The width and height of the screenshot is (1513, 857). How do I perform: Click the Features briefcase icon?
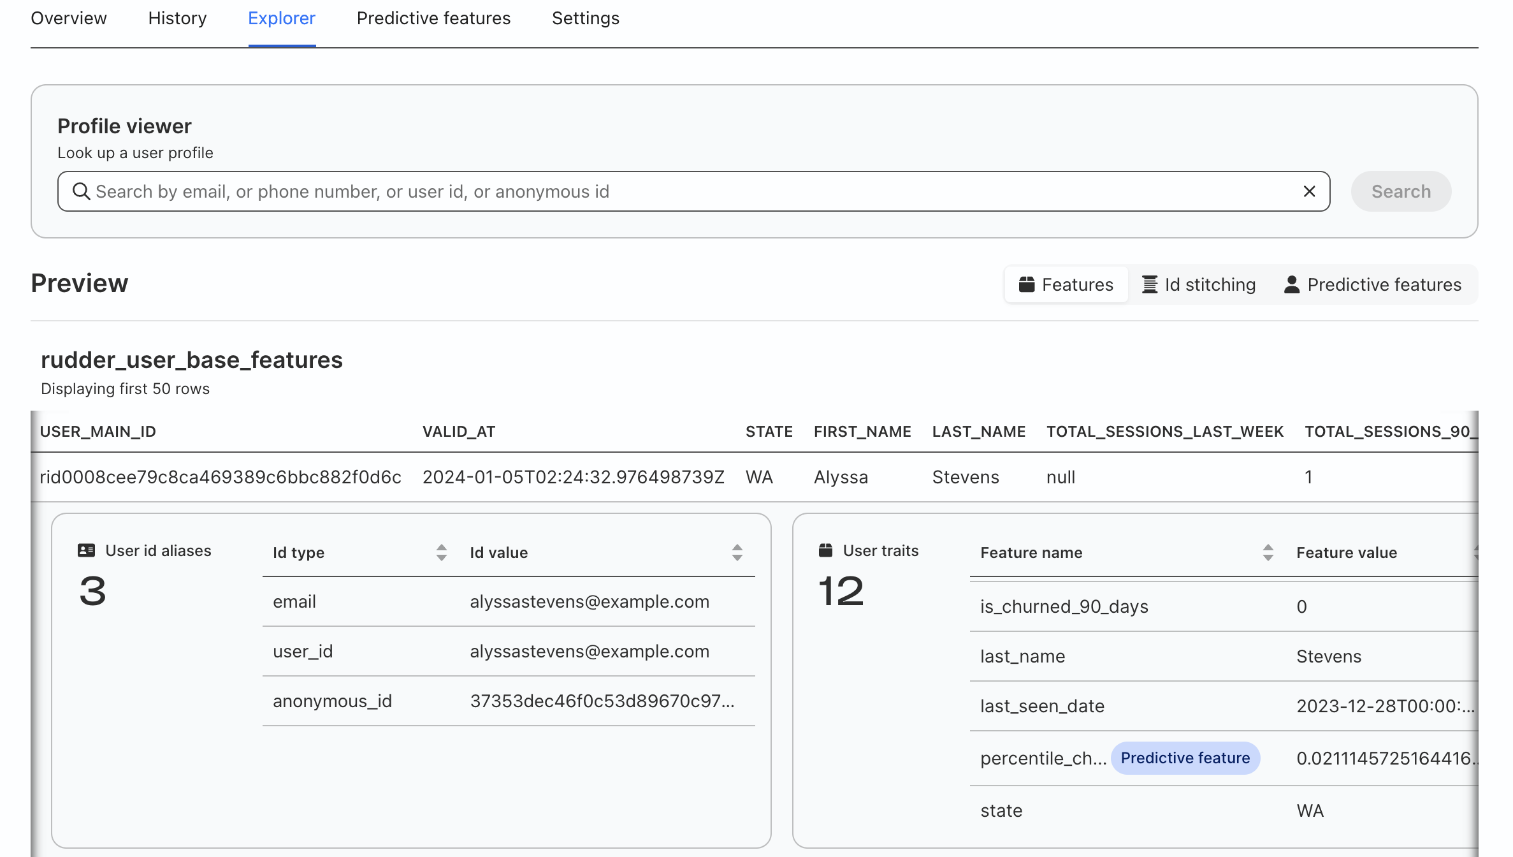pyautogui.click(x=1027, y=284)
